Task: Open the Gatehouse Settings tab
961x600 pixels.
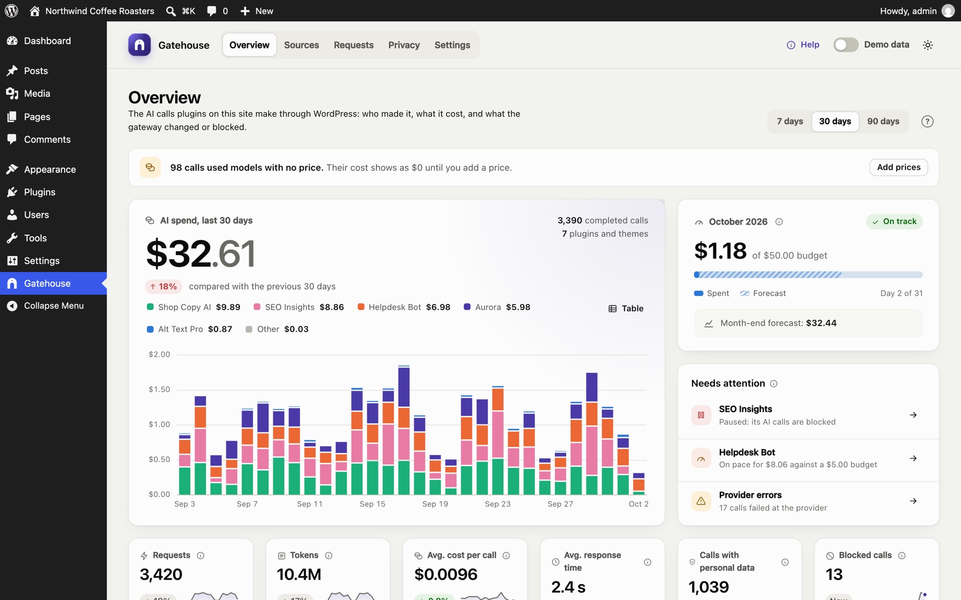Action: coord(452,45)
